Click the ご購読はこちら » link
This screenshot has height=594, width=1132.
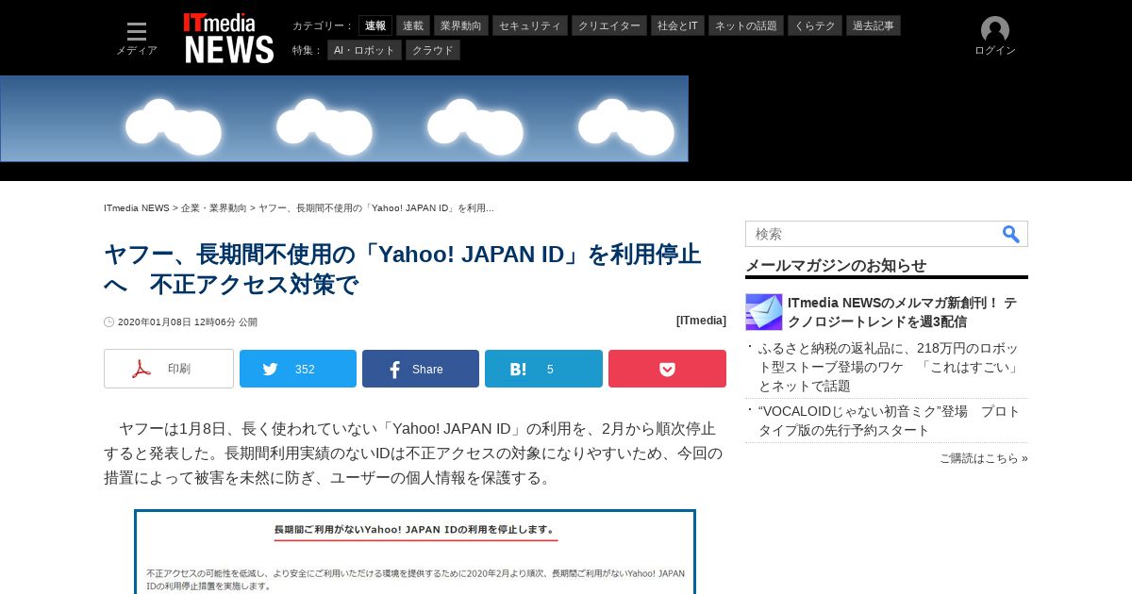tap(984, 458)
